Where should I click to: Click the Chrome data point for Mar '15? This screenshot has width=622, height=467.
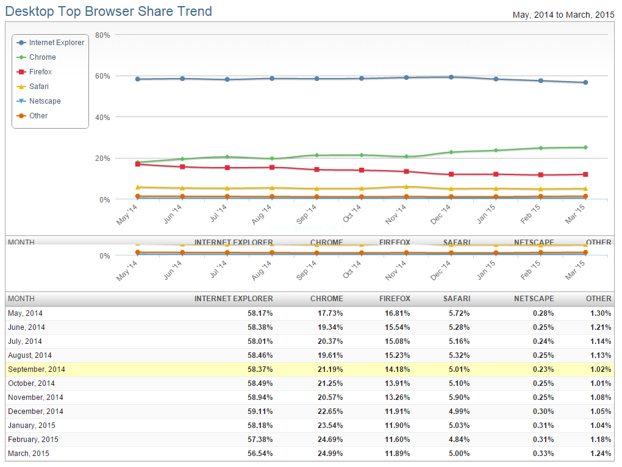[x=585, y=147]
